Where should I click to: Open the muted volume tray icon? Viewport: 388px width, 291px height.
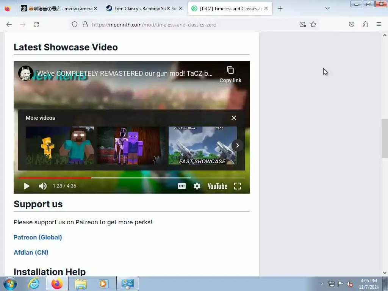click(x=350, y=284)
